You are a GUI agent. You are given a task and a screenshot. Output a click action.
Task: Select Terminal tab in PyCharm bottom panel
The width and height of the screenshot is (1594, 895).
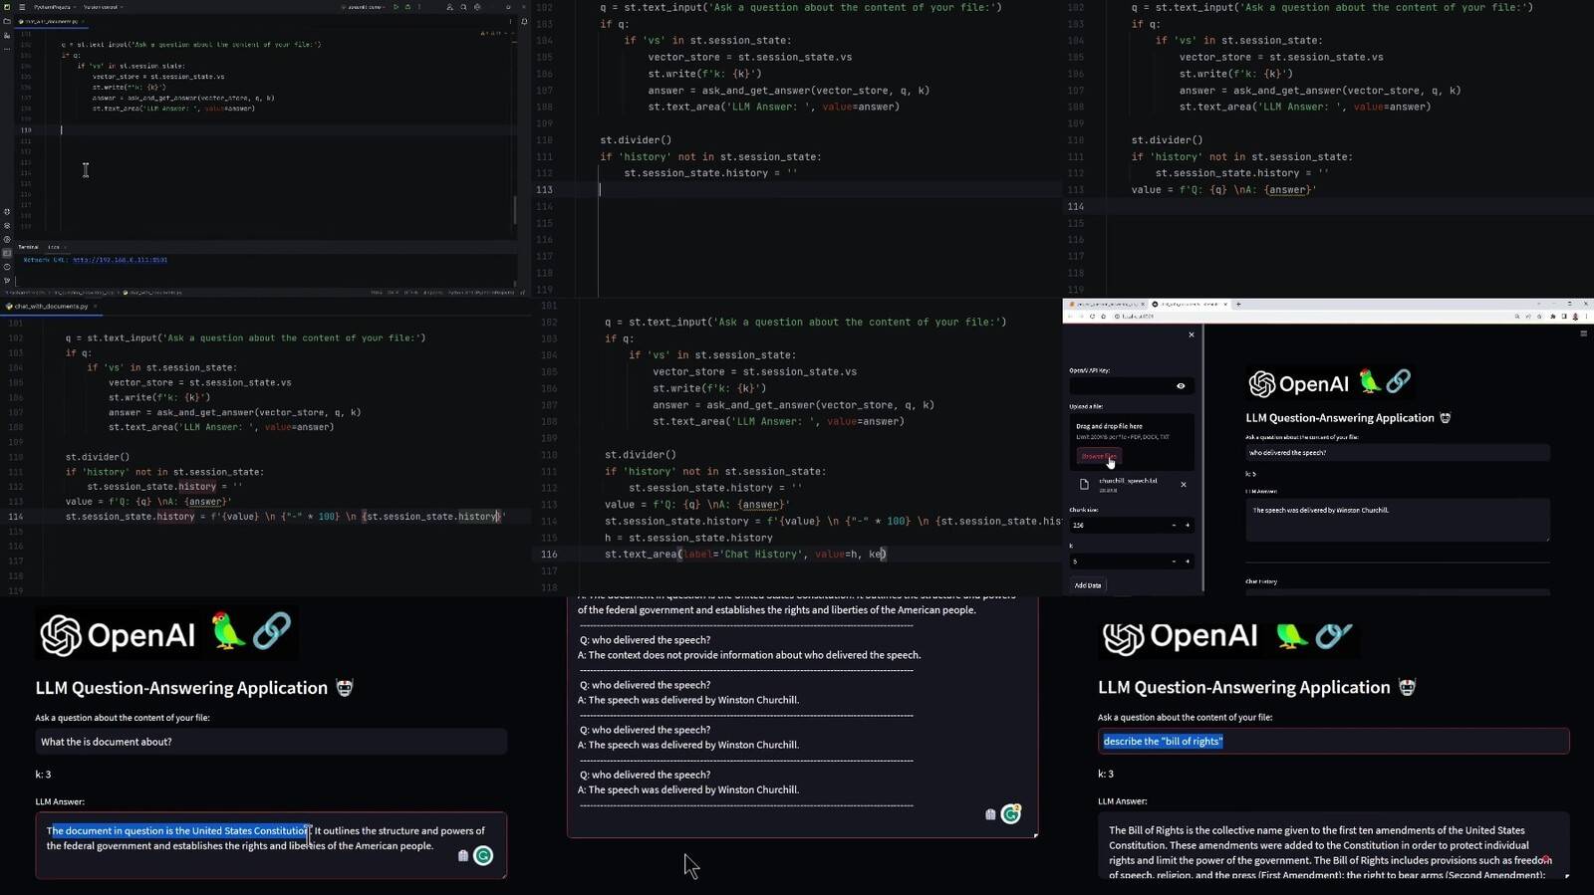pyautogui.click(x=28, y=247)
